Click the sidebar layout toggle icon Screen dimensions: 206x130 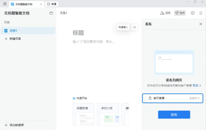click(51, 13)
